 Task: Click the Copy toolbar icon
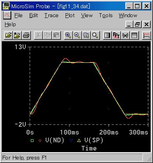47,35
